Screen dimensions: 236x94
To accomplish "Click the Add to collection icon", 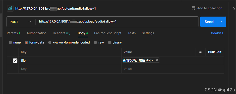I will coord(193,8).
